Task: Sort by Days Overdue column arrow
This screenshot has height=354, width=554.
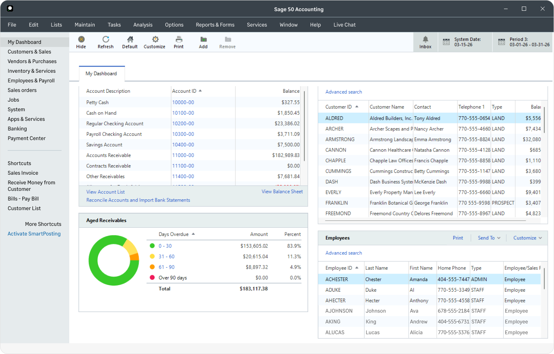Action: pos(193,234)
